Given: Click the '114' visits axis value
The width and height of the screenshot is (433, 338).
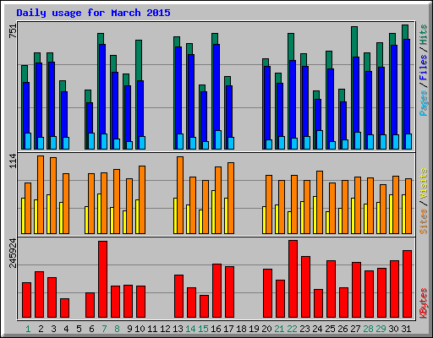Looking at the screenshot, I should [x=13, y=161].
